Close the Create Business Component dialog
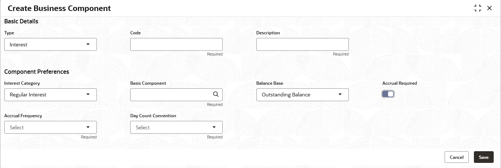This screenshot has height=168, width=501. (x=489, y=8)
